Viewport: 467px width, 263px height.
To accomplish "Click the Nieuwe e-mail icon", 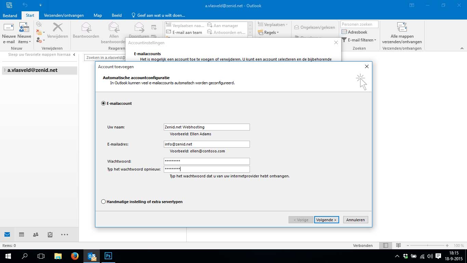I will point(9,27).
